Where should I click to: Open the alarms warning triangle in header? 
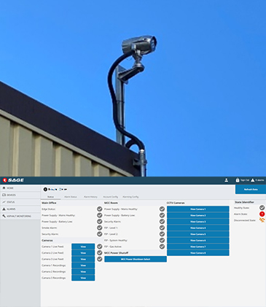[x=253, y=180]
